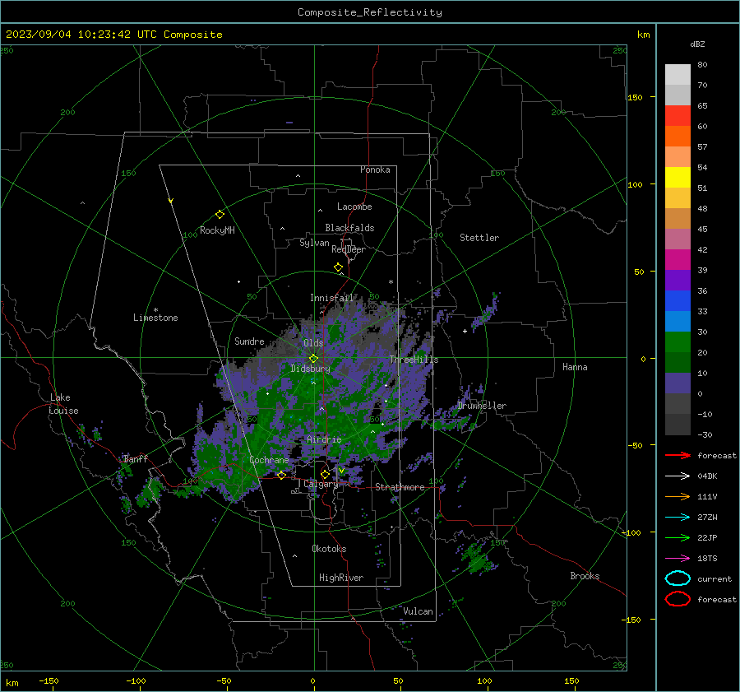Select the blue 36-33 dBZ swatch
Screen dimensions: 740x692
click(x=678, y=300)
